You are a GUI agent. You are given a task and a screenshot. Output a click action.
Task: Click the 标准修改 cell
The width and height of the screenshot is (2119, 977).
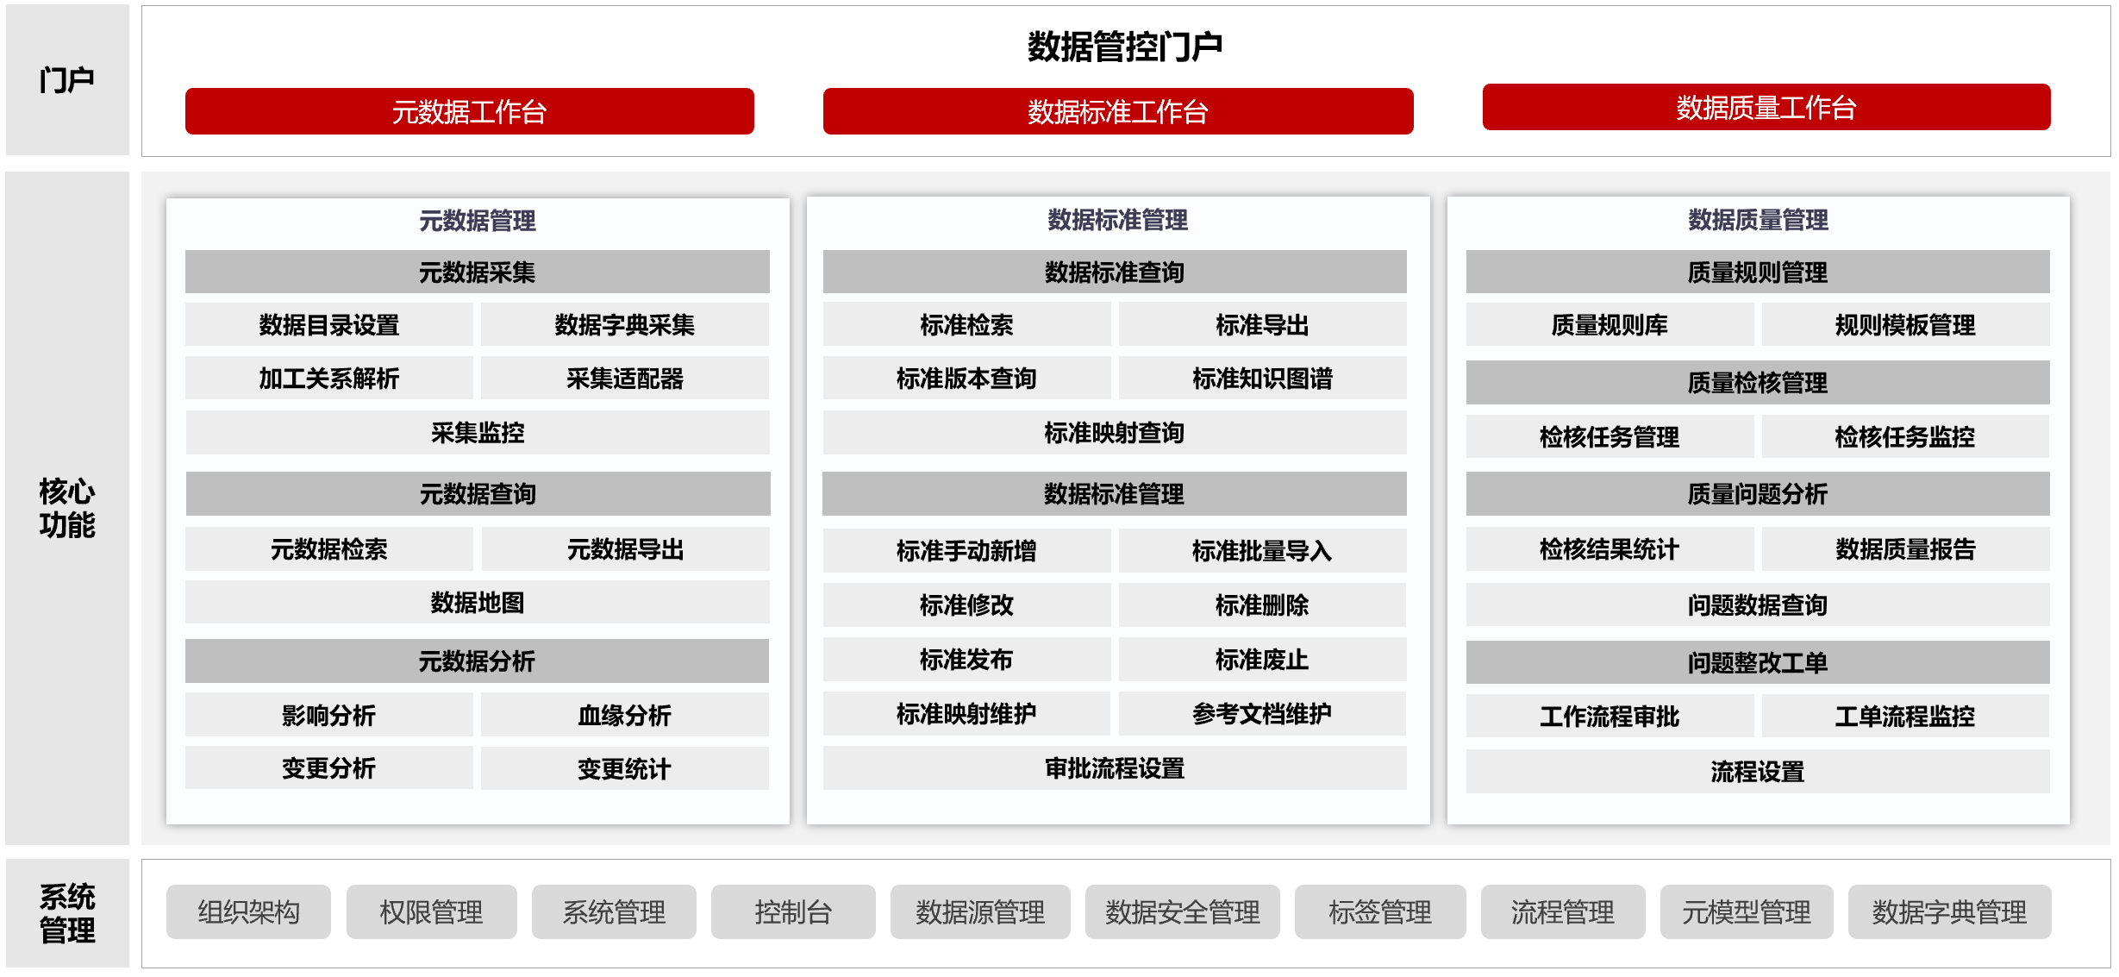[967, 604]
